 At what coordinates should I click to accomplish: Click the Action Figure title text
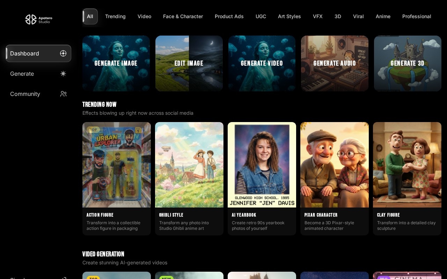(100, 215)
